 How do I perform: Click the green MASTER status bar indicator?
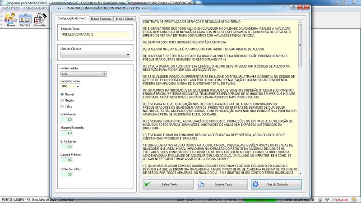click(261, 200)
